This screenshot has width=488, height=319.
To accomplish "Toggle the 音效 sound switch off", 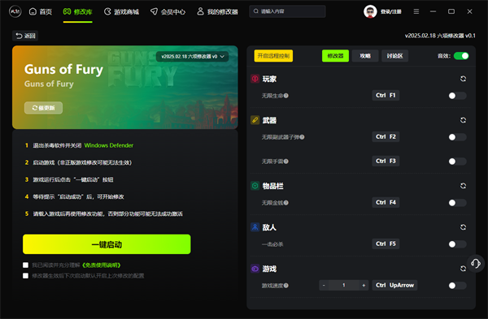I will coord(461,56).
